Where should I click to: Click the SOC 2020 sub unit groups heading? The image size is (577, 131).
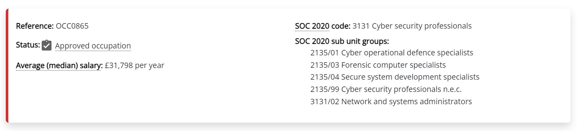[x=342, y=41]
